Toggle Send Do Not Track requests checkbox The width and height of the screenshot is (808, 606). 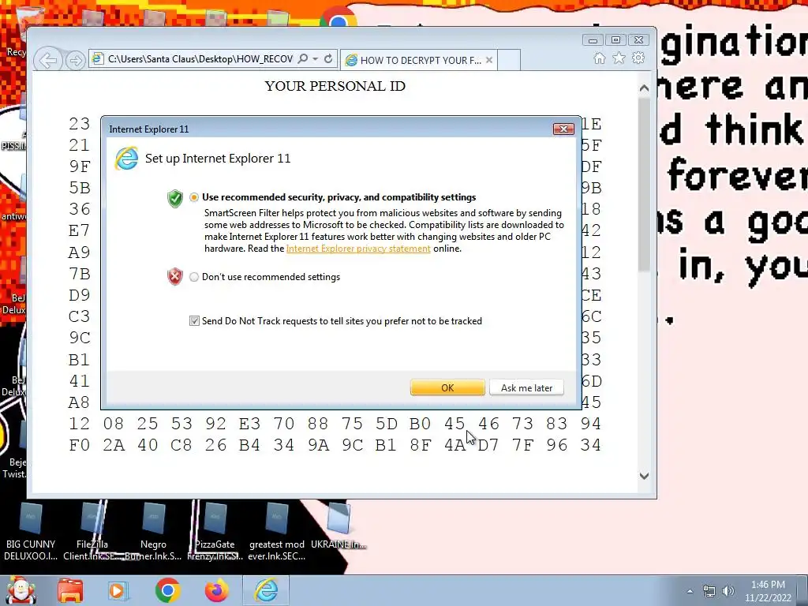(194, 321)
